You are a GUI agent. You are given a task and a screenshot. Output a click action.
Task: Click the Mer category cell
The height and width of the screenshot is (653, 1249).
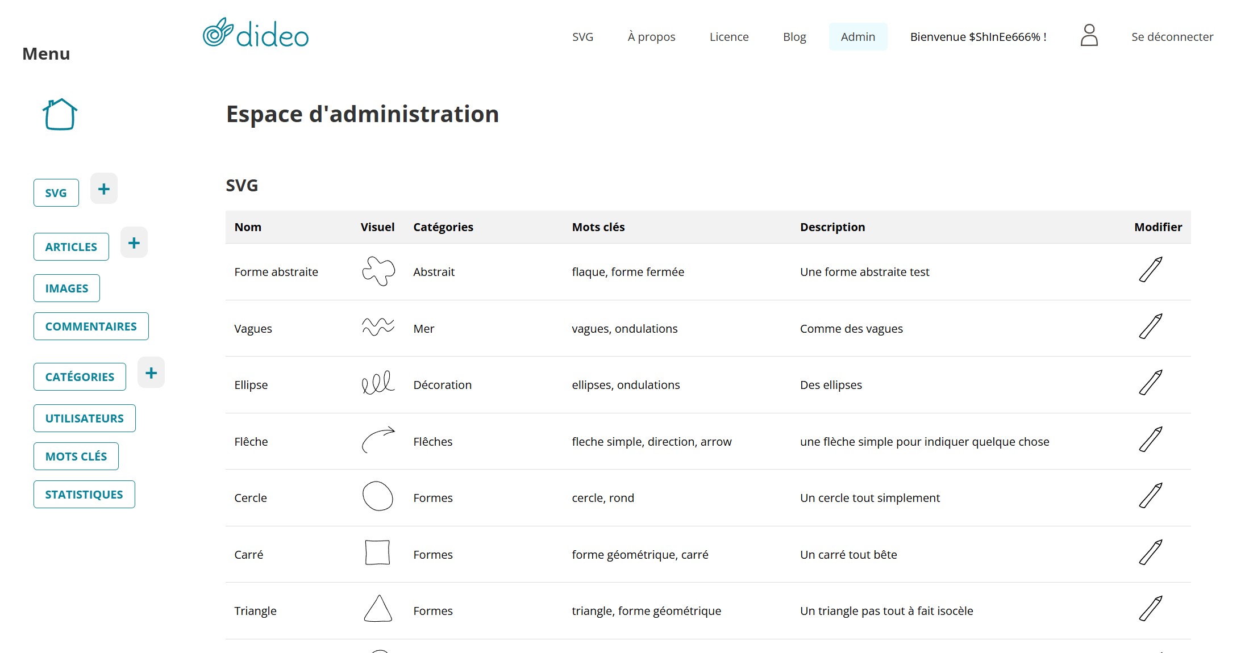[423, 329]
